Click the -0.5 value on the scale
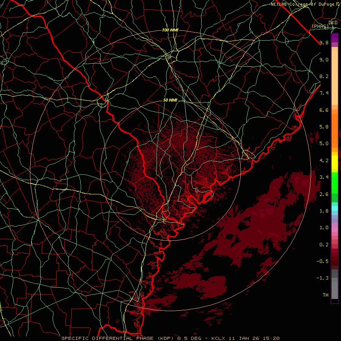The width and height of the screenshot is (341, 341). pyautogui.click(x=322, y=261)
